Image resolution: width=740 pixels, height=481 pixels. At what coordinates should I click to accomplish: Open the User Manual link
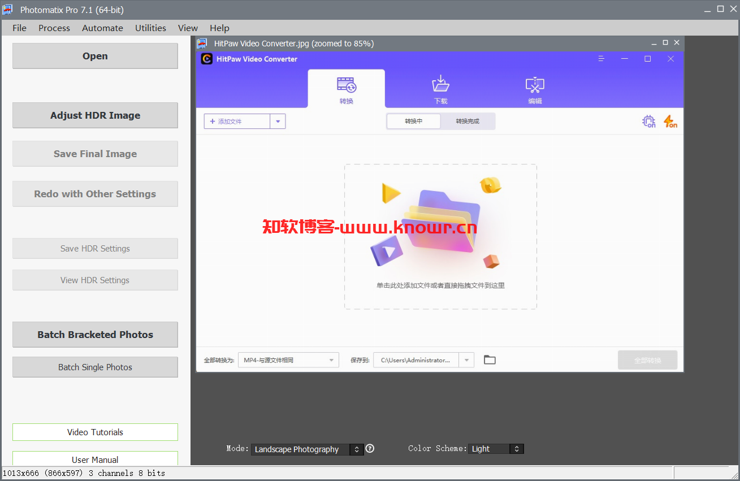(95, 460)
